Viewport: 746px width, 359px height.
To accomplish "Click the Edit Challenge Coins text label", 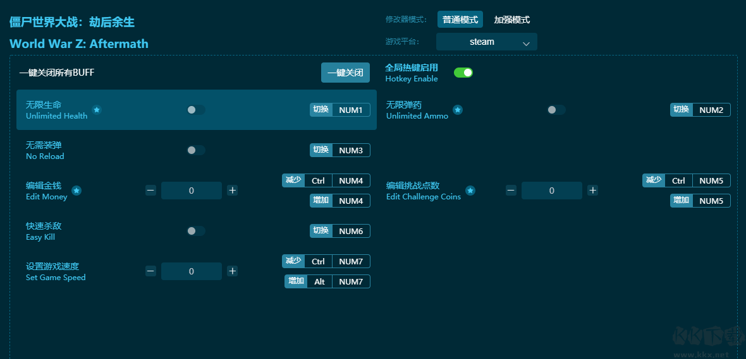I will tap(424, 197).
